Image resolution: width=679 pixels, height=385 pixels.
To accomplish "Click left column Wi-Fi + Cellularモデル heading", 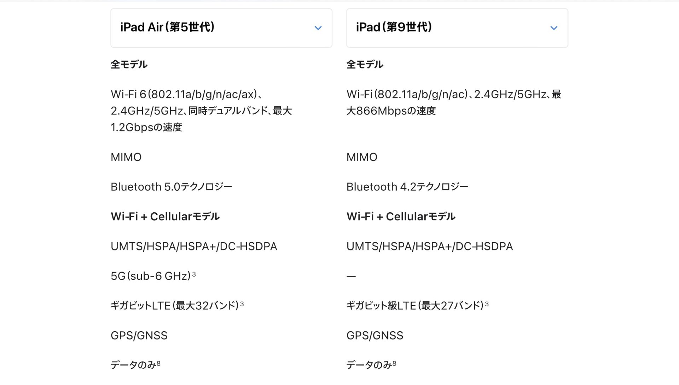I will (165, 216).
